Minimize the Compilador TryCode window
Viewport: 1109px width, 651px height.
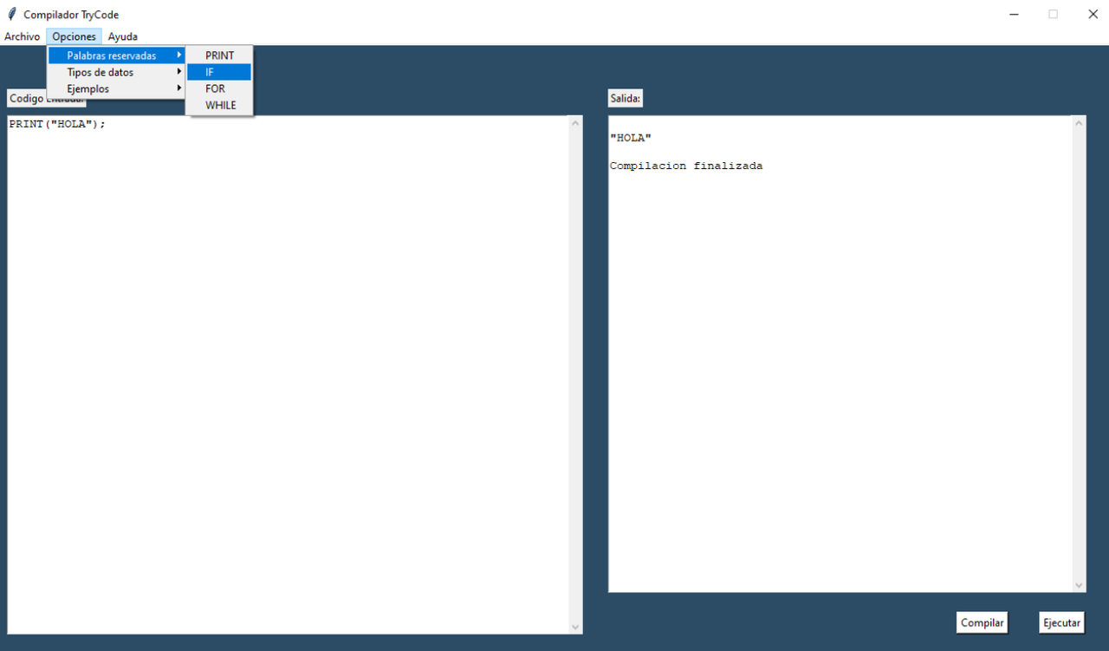[1014, 14]
